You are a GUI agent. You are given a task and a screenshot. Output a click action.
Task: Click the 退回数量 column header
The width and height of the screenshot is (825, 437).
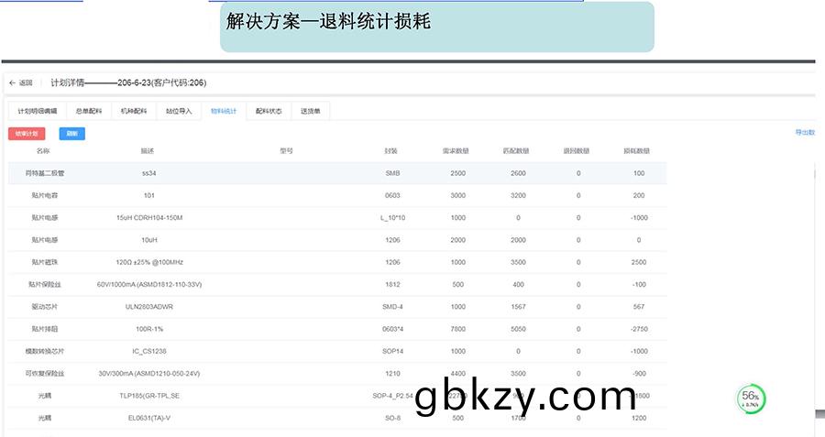[x=577, y=151]
